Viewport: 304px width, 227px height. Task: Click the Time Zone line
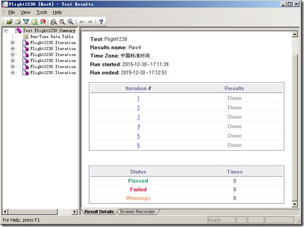(120, 56)
